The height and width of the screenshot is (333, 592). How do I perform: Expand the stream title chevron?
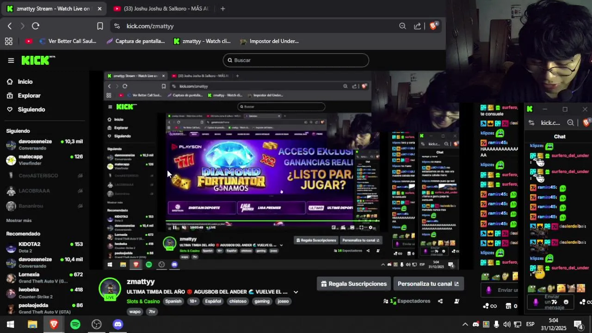tap(296, 292)
